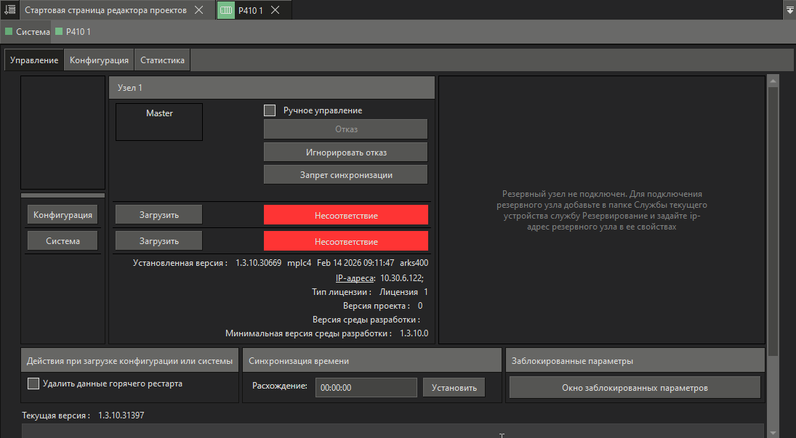
Task: Close the Стартовая страница редактора проектов tab
Action: pos(199,10)
